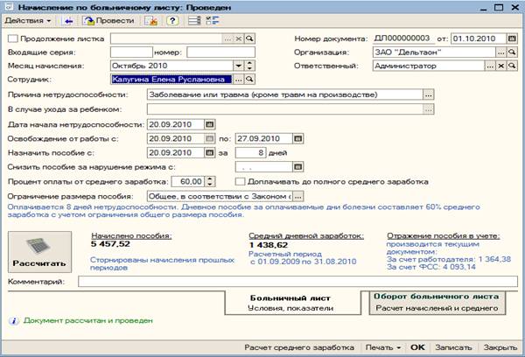This screenshot has height=357, width=525.
Task: Click Записать button to save document
Action: tap(452, 346)
